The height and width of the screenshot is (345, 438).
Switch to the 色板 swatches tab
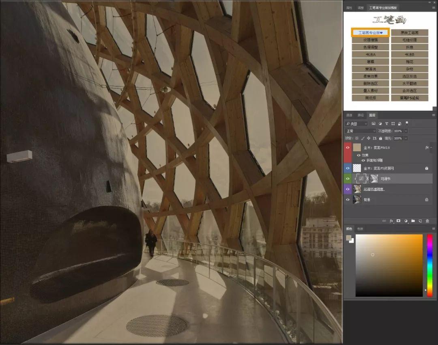pos(360,229)
